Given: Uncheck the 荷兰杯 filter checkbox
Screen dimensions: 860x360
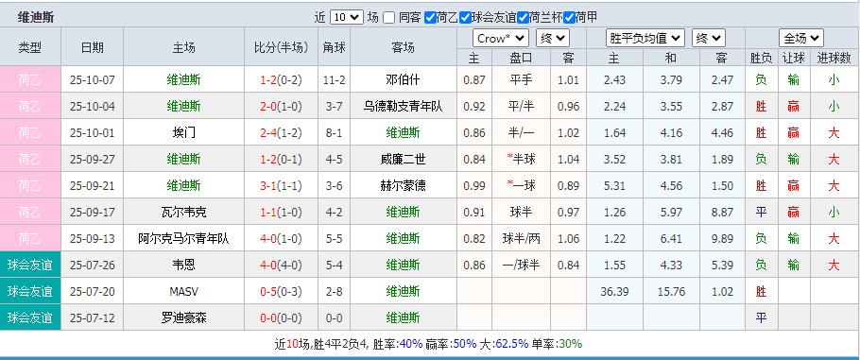Looking at the screenshot, I should tap(523, 18).
